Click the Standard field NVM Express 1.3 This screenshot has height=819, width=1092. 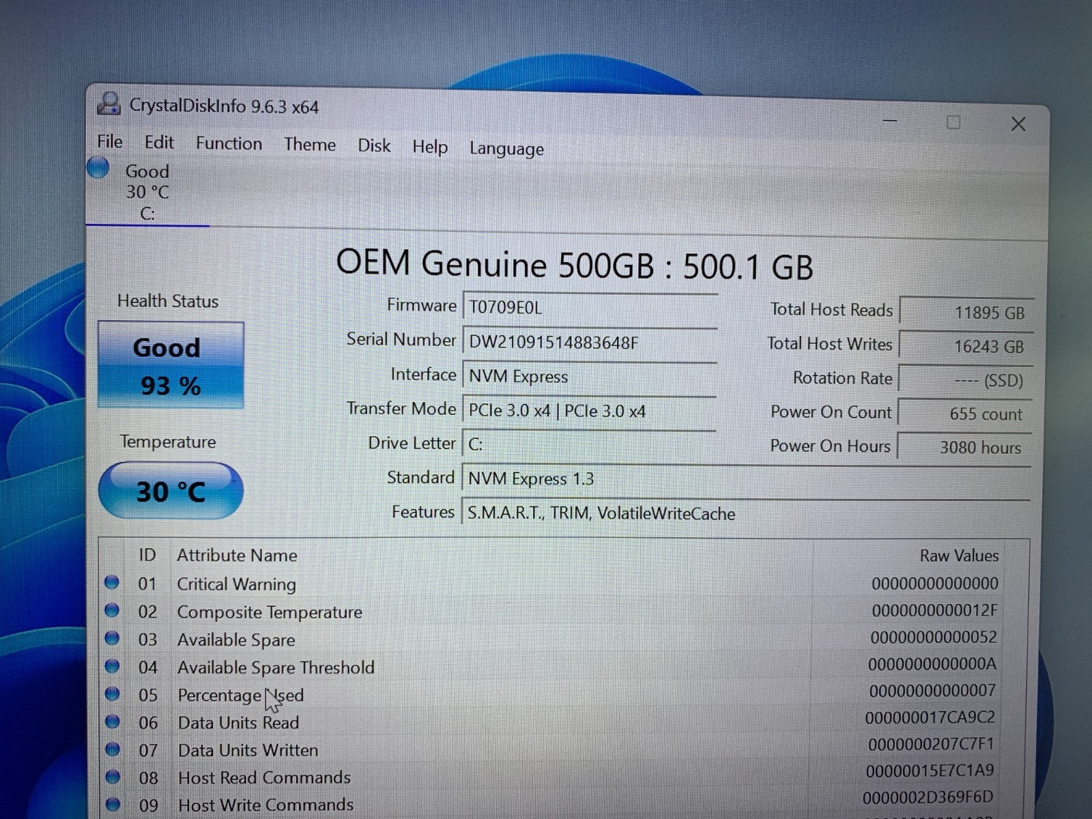746,478
